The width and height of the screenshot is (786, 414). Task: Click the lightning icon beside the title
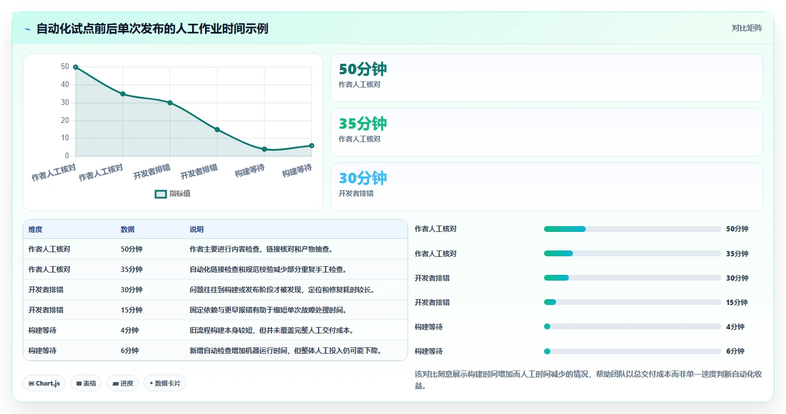(x=27, y=29)
